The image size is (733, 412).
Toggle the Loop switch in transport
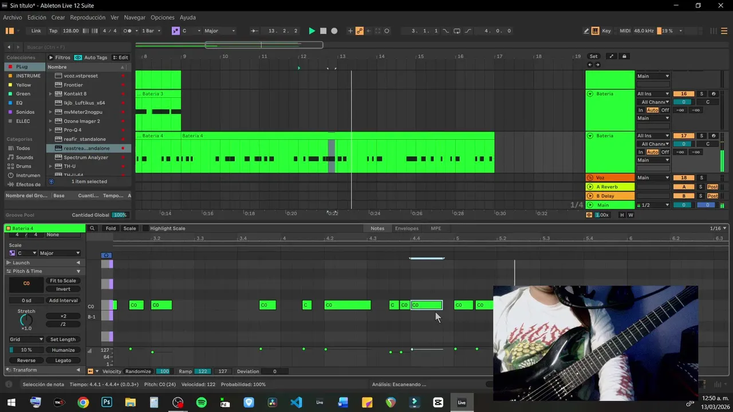[457, 31]
